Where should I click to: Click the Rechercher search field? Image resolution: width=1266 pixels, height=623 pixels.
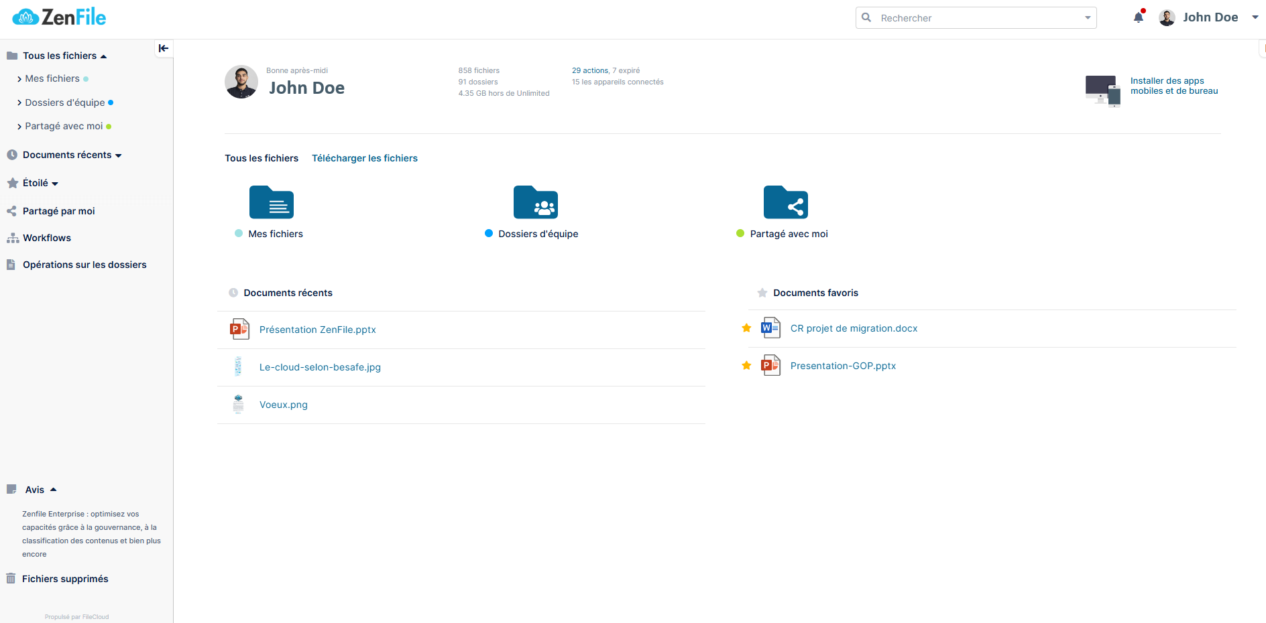pyautogui.click(x=976, y=18)
